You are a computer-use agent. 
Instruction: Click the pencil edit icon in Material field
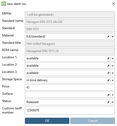point(108,36)
